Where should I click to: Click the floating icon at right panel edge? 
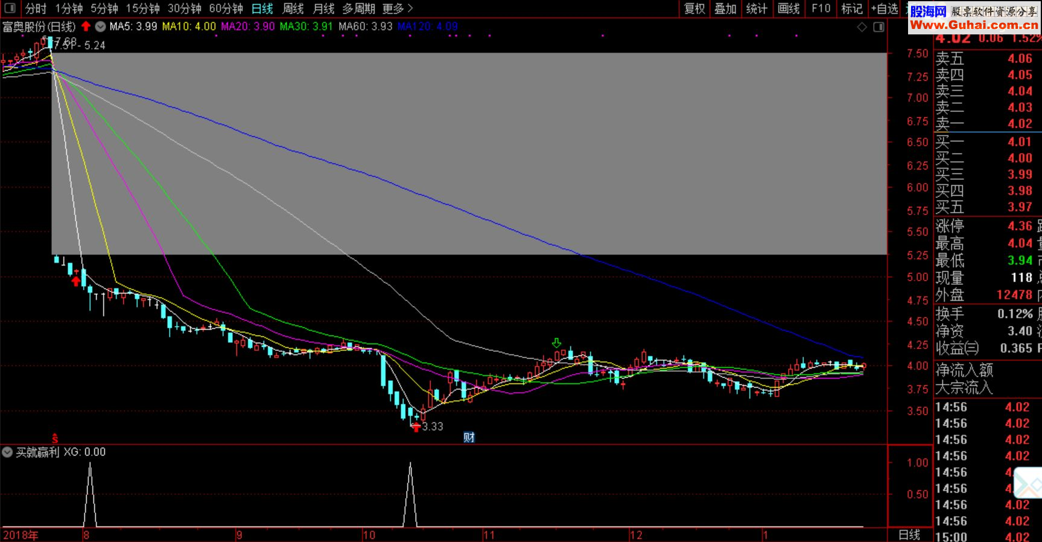(x=1028, y=483)
